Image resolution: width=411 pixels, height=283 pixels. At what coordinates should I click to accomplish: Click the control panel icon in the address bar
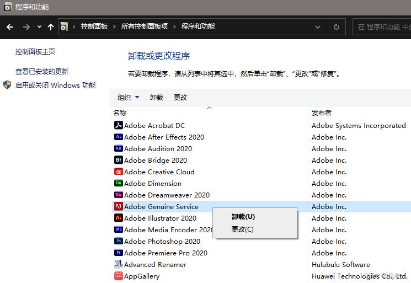pyautogui.click(x=64, y=26)
